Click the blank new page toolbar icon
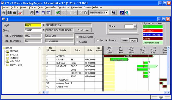172x100 pixels. coord(86,13)
